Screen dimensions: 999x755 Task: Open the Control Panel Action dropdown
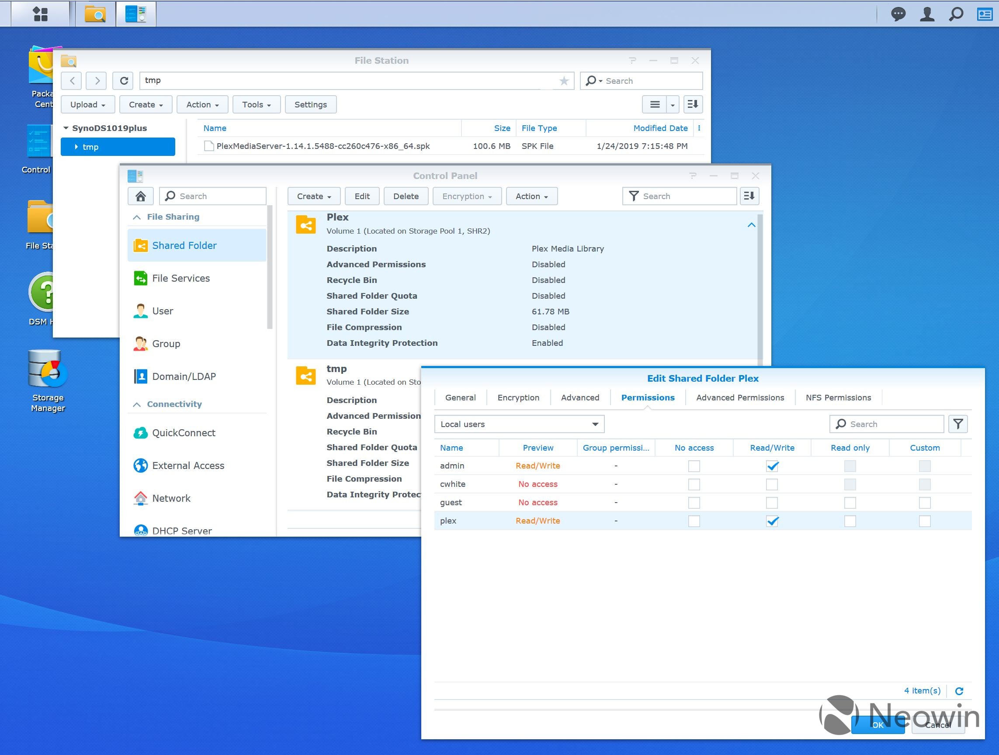(x=531, y=197)
